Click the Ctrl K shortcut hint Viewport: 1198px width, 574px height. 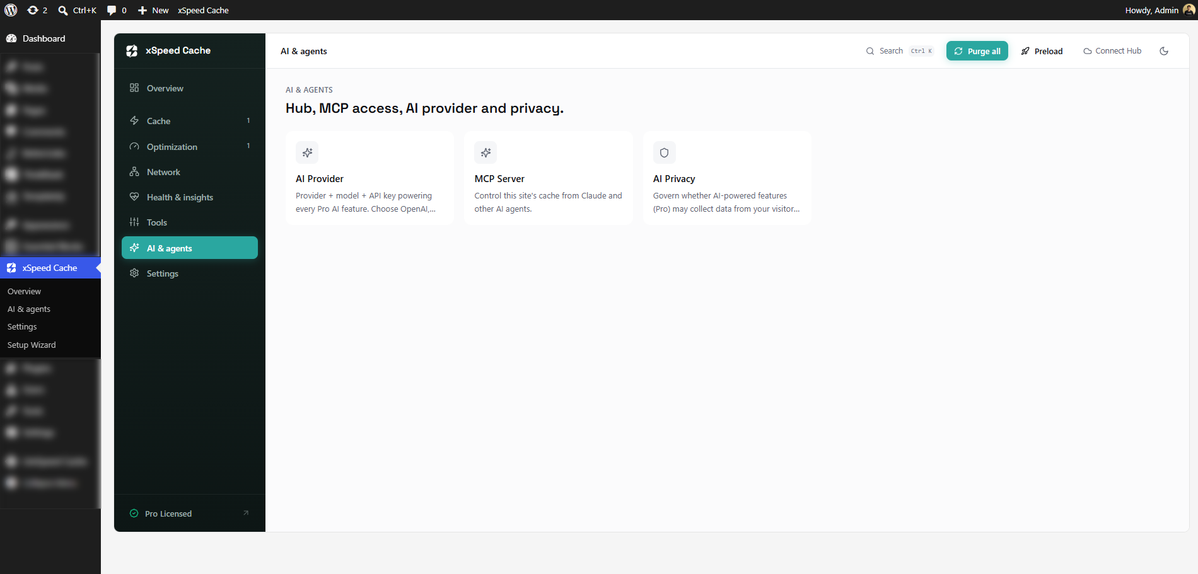coord(921,51)
